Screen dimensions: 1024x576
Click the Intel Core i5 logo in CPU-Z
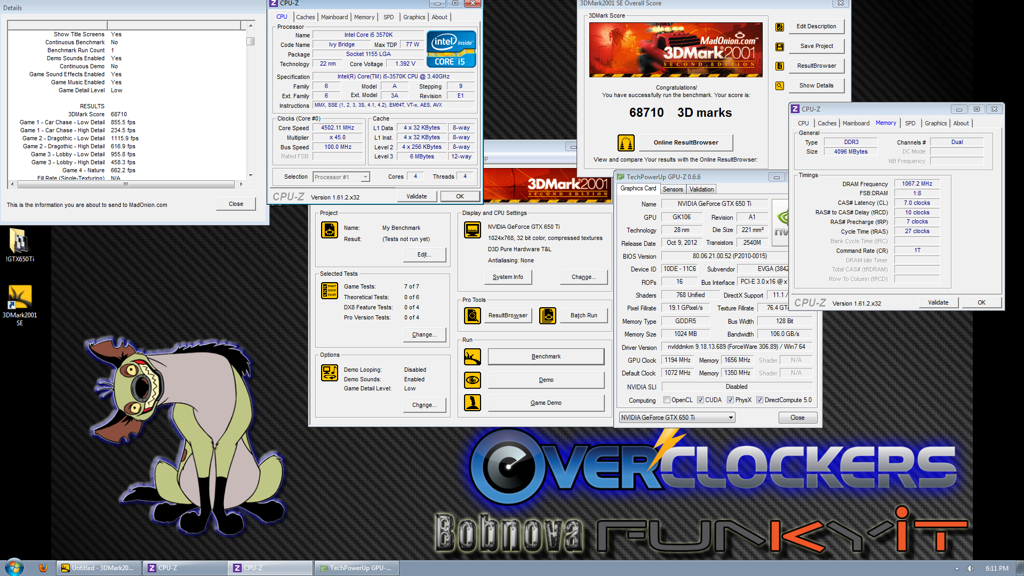451,50
